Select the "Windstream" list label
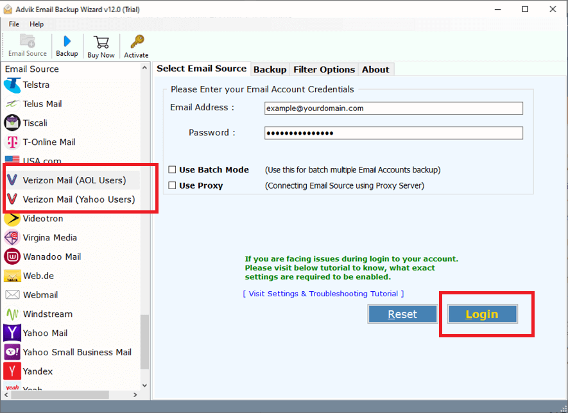This screenshot has width=568, height=413. (47, 314)
